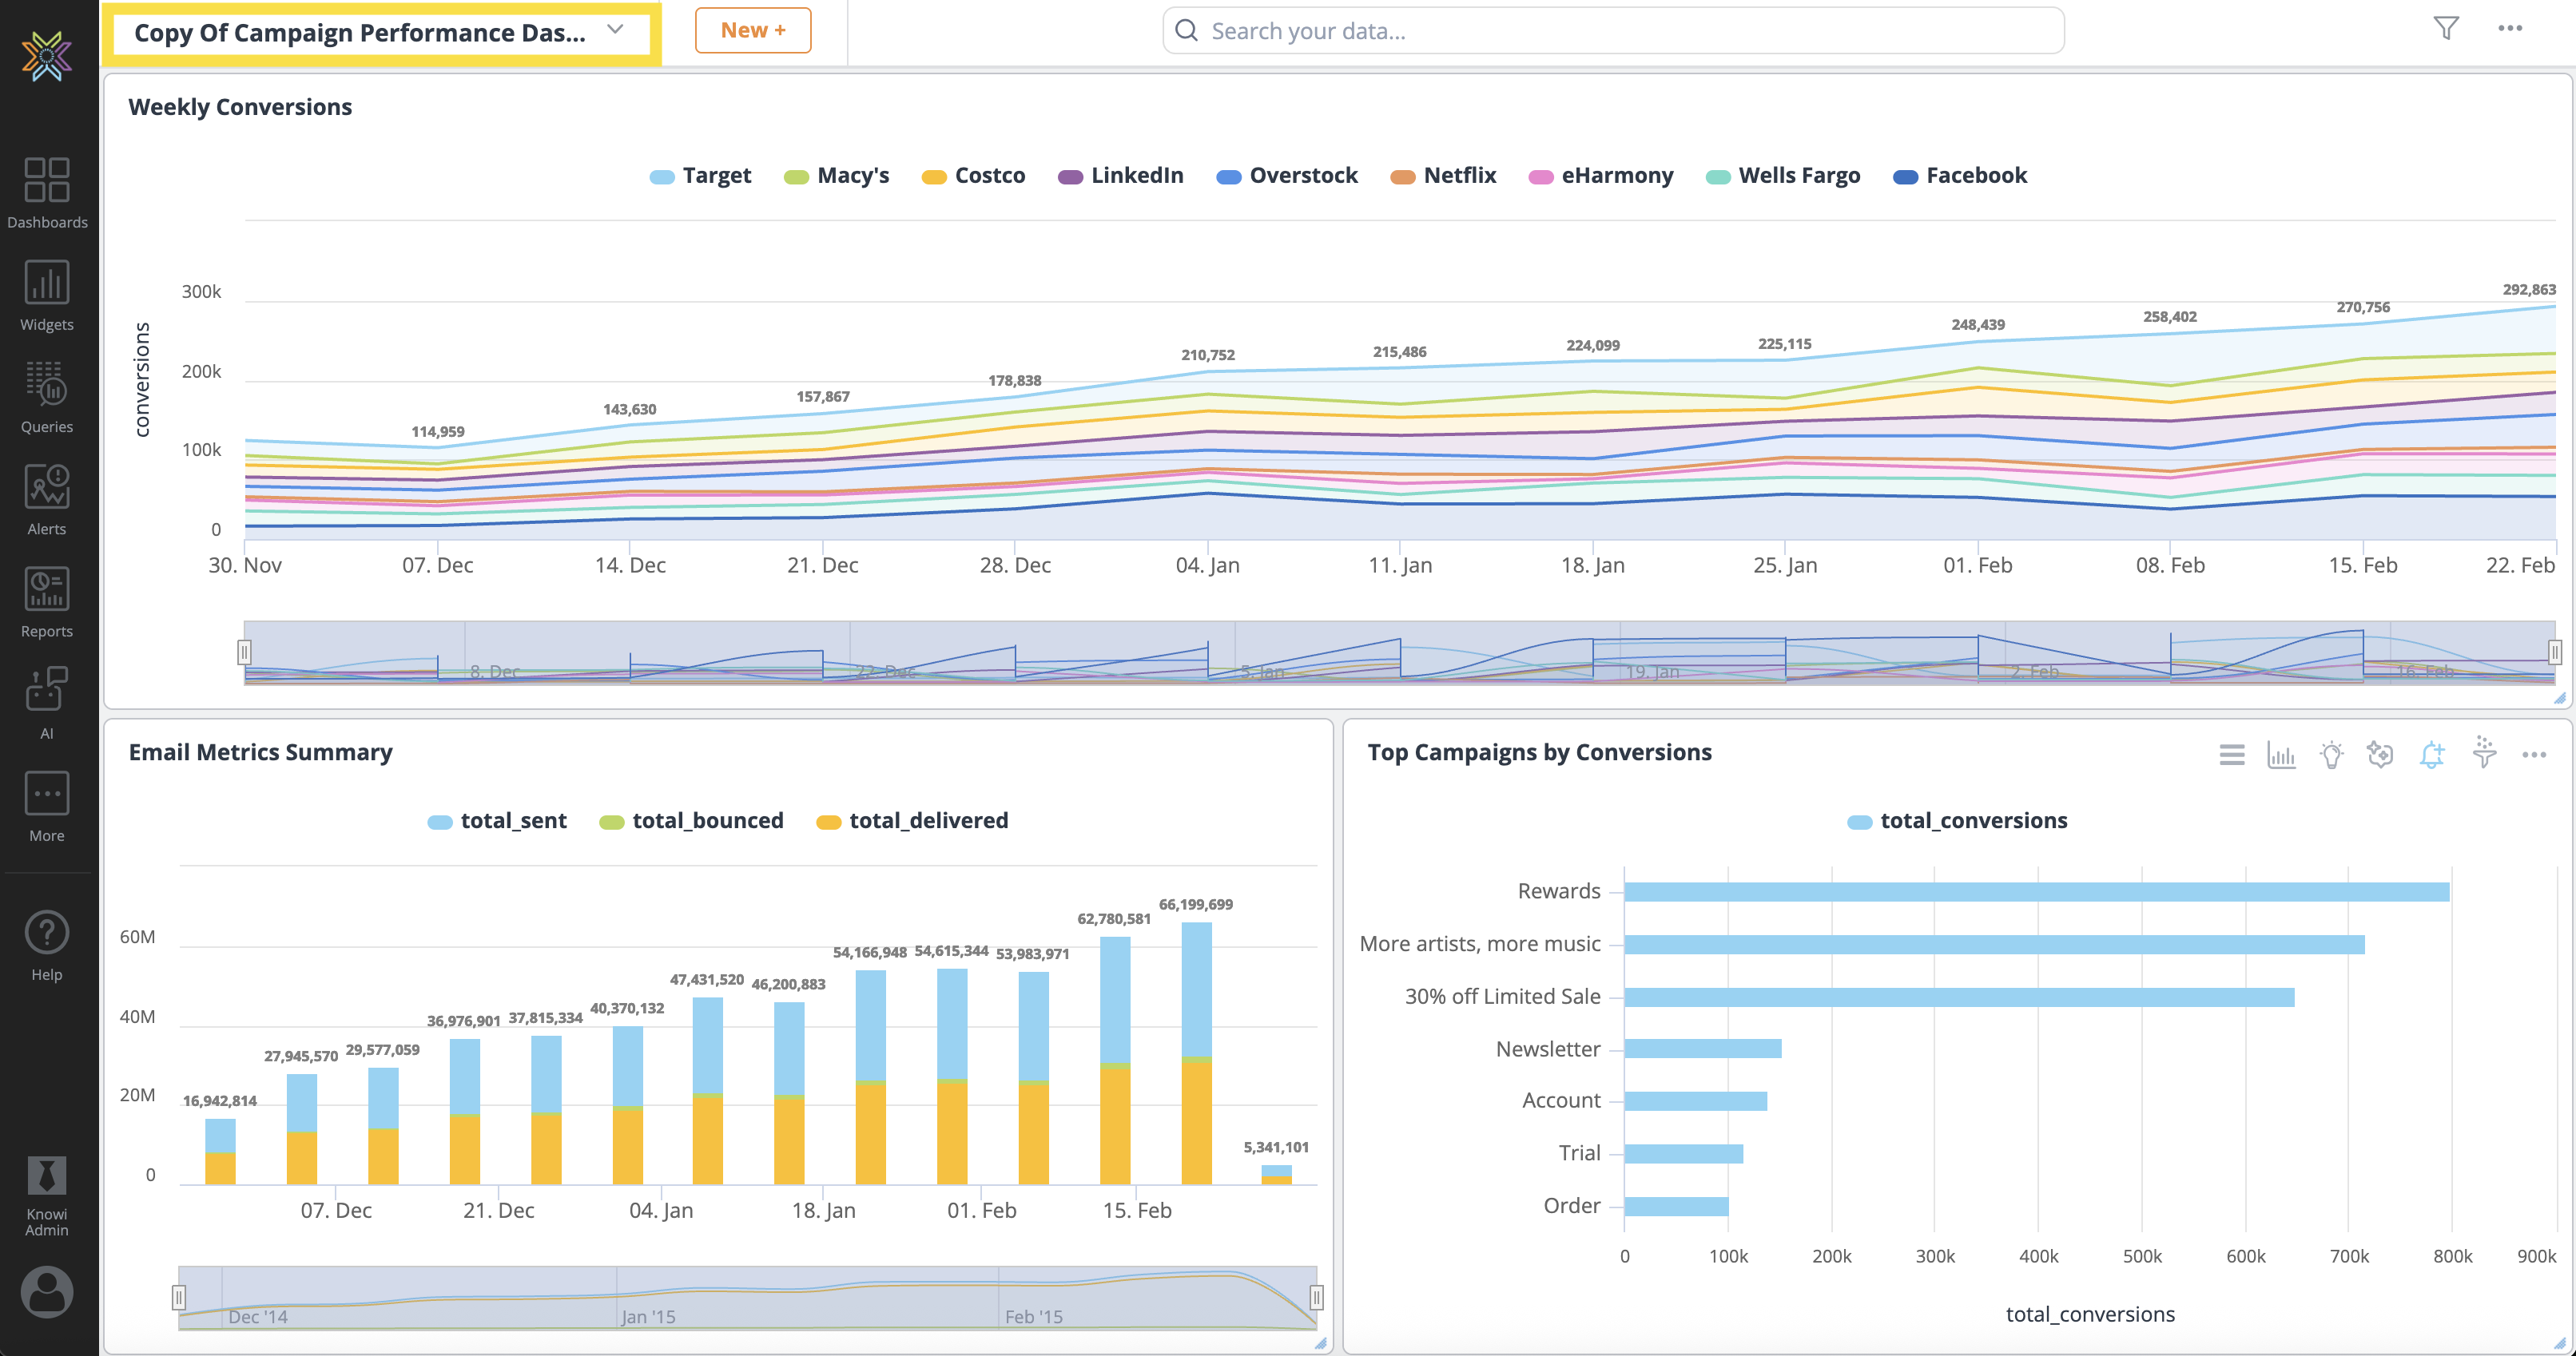Click the blue add-alert bell on Top Campaigns widget
The height and width of the screenshot is (1356, 2576).
click(x=2433, y=755)
